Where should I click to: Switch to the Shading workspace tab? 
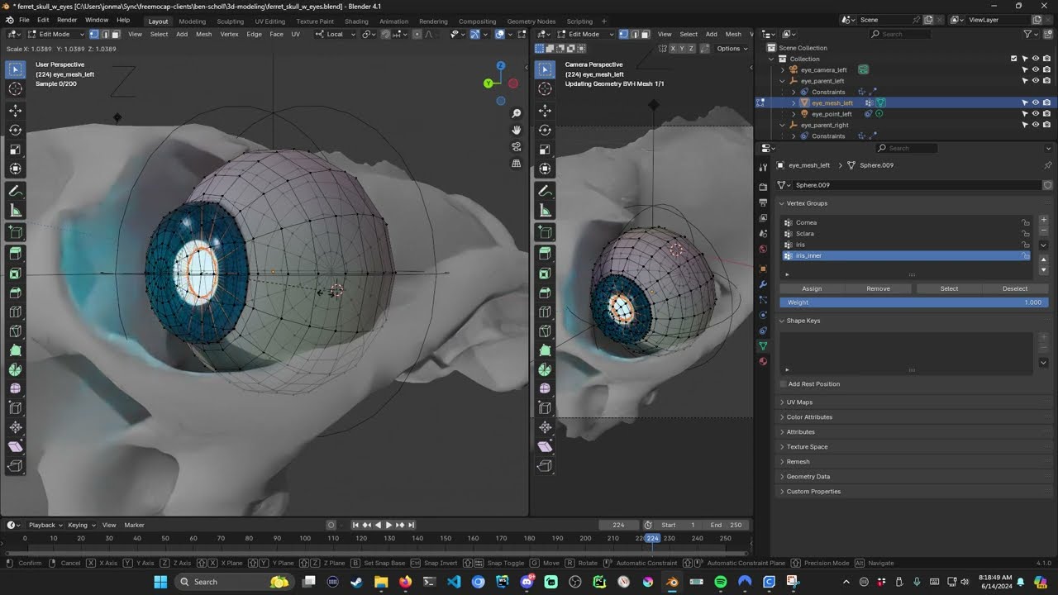click(x=356, y=21)
